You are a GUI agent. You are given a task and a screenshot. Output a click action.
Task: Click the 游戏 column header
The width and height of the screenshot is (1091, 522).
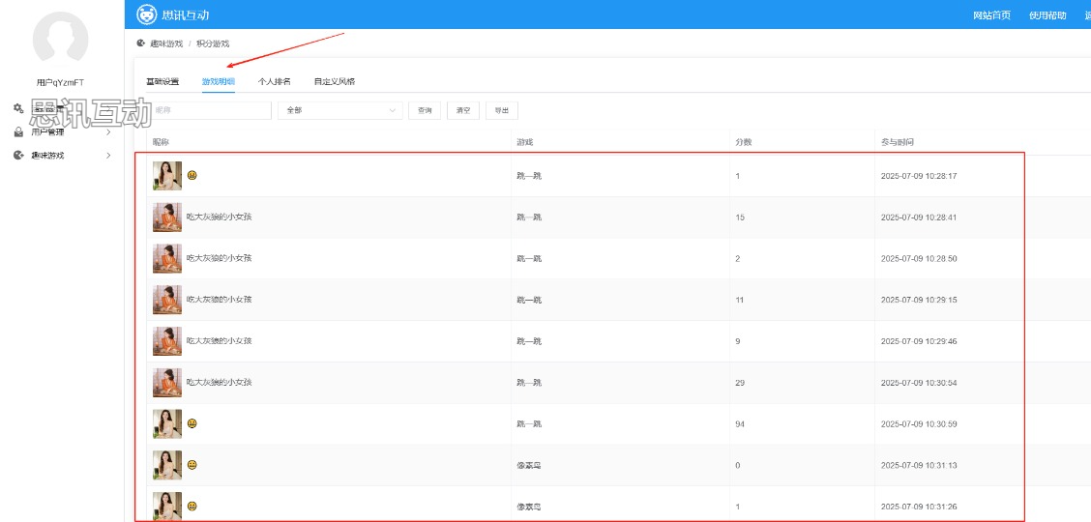(525, 142)
